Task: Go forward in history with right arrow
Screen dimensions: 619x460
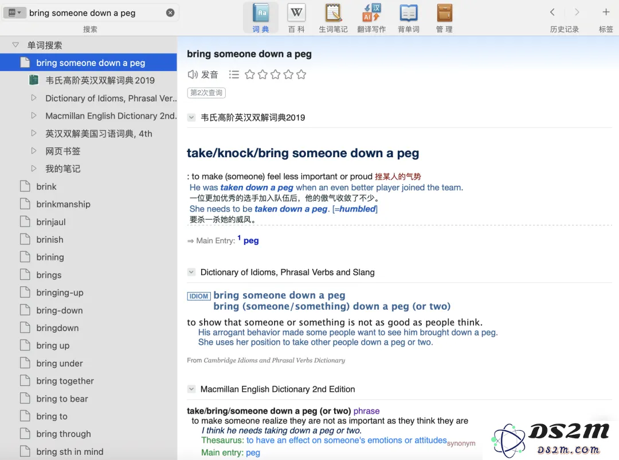Action: [577, 12]
